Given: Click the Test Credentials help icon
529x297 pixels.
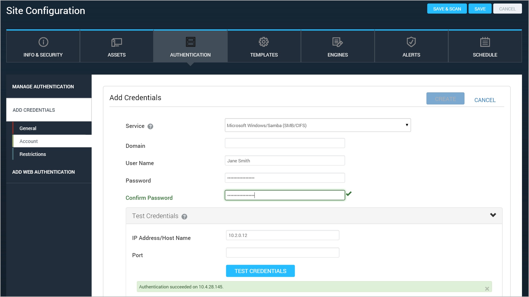Looking at the screenshot, I should click(184, 216).
